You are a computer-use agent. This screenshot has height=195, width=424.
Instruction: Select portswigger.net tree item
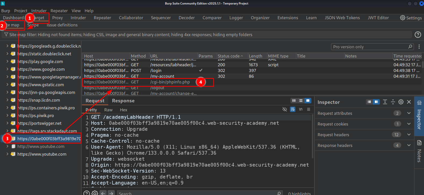click(x=39, y=123)
